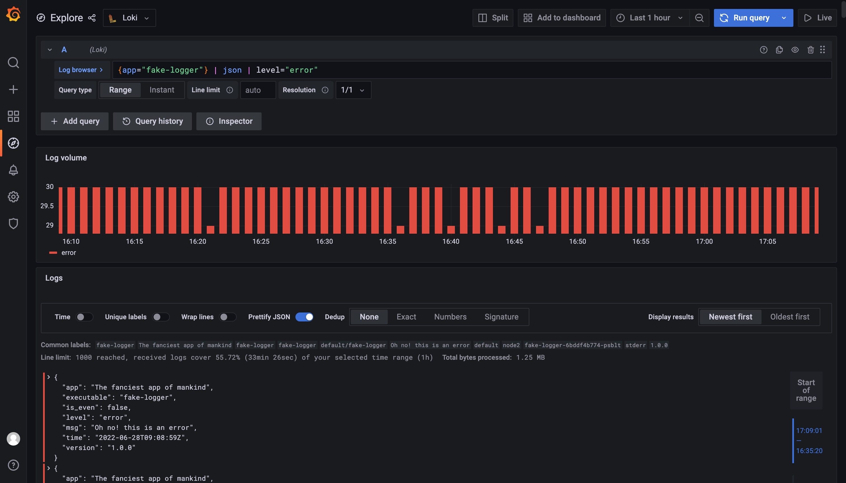
Task: Open the Alerting bell sidebar icon
Action: [x=13, y=170]
